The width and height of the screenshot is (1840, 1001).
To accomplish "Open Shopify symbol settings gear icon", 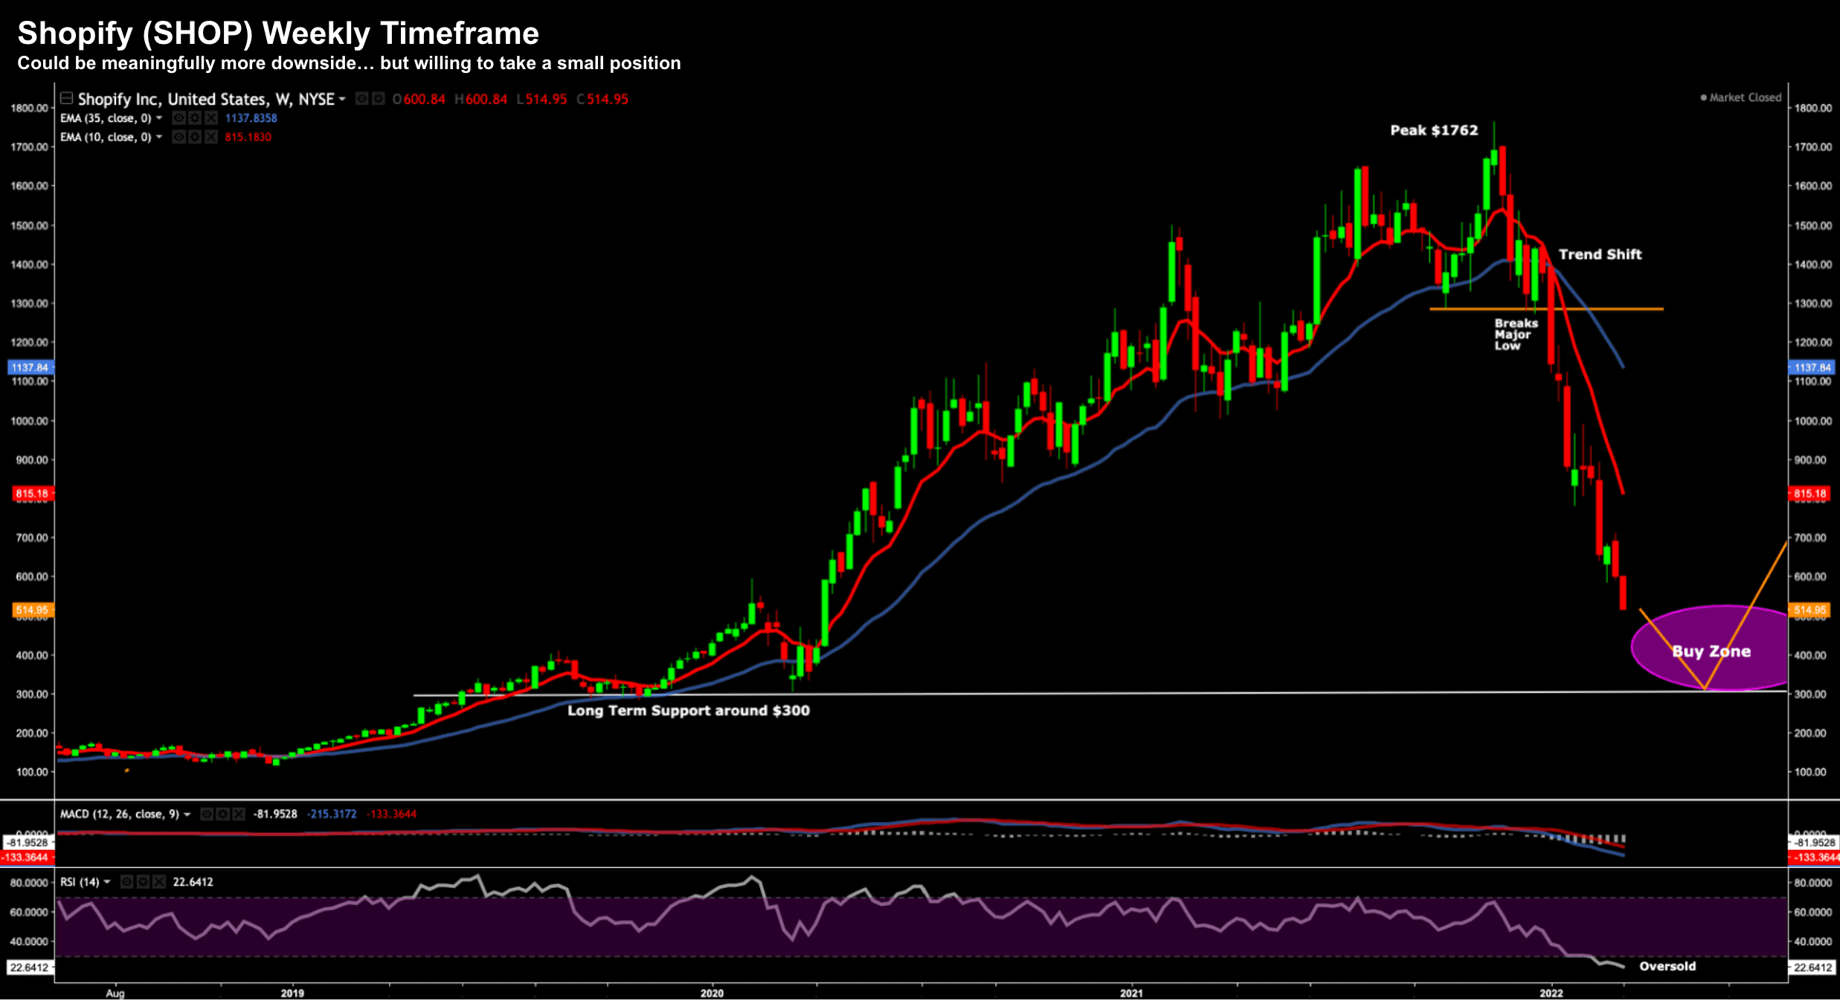I will (379, 99).
